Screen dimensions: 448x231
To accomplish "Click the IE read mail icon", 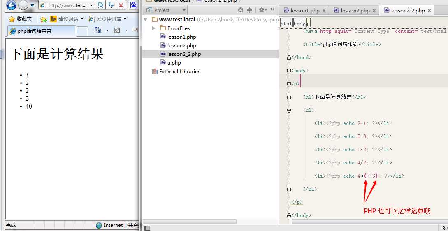I will [135, 30].
